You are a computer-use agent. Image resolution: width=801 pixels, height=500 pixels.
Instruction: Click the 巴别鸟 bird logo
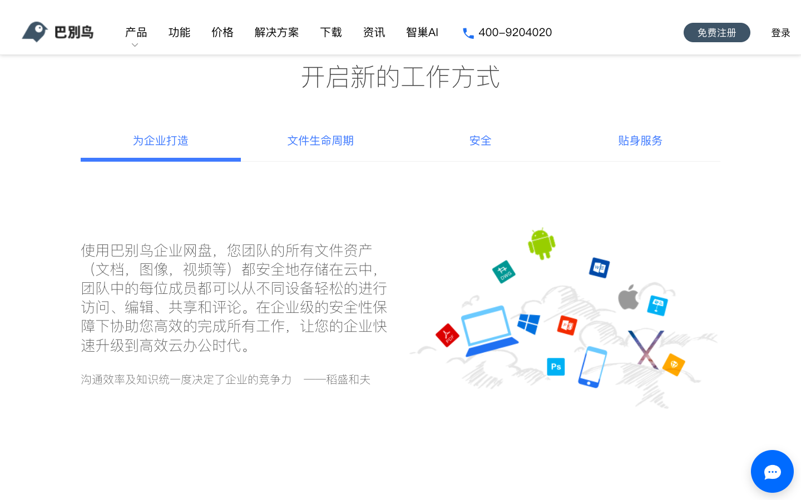(x=34, y=32)
